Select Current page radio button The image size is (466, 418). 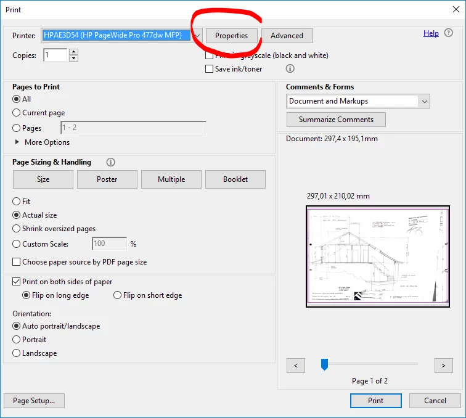[17, 113]
